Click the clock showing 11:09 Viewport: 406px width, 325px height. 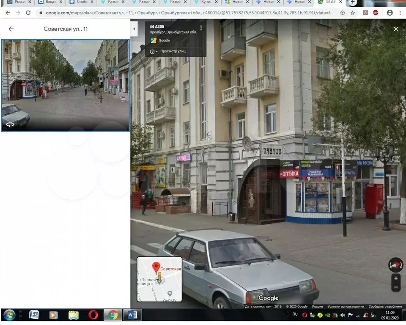390,313
